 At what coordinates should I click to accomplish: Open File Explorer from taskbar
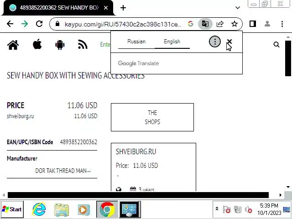[62, 210]
